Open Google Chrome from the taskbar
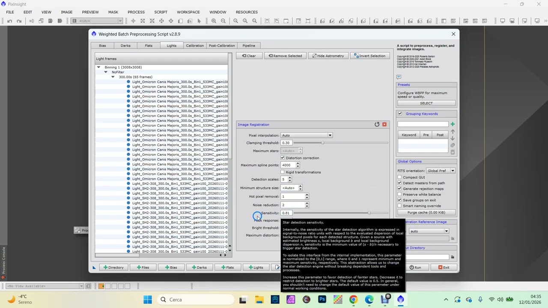Screen dimensions: 548x308 [353, 299]
